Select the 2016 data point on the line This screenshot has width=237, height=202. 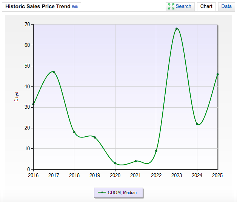(34, 104)
